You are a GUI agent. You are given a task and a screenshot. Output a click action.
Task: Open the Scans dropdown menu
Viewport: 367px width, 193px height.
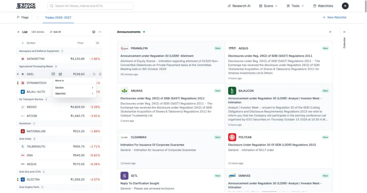coord(268,6)
